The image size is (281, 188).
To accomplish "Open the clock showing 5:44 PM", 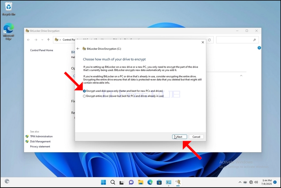I will pyautogui.click(x=267, y=182).
